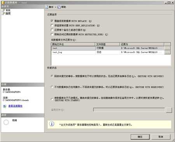The image size is (175, 142).
Task: Click the 还原为 column header
Action: 142,44
